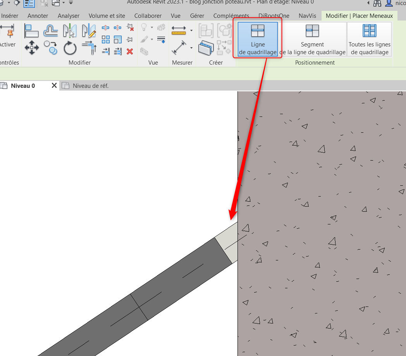
Task: Expand the Quick Access Toolbar customize arrow
Action: tap(71, 3)
